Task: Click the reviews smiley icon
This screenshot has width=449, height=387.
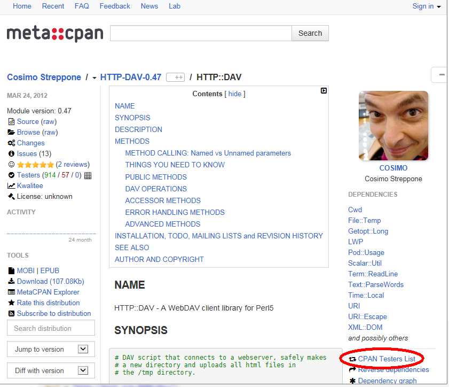Action: [x=11, y=164]
